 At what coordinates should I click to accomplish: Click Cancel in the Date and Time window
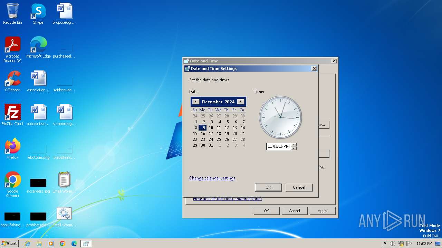[x=294, y=211]
